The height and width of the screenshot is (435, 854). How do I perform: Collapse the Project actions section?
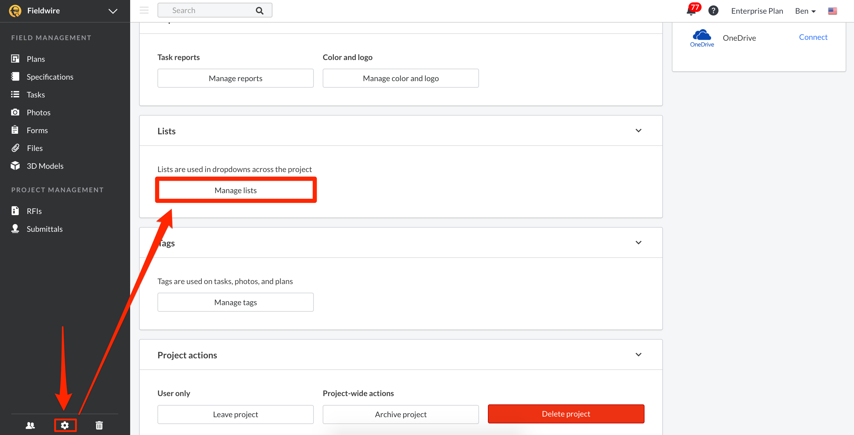click(639, 354)
